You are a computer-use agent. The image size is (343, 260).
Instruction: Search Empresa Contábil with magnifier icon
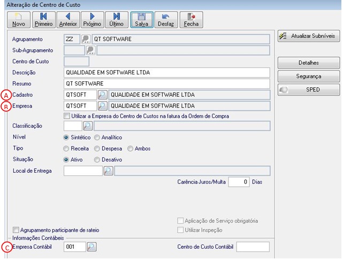point(92,247)
